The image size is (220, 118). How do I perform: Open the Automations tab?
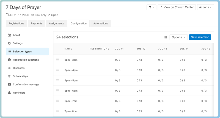(x=101, y=23)
